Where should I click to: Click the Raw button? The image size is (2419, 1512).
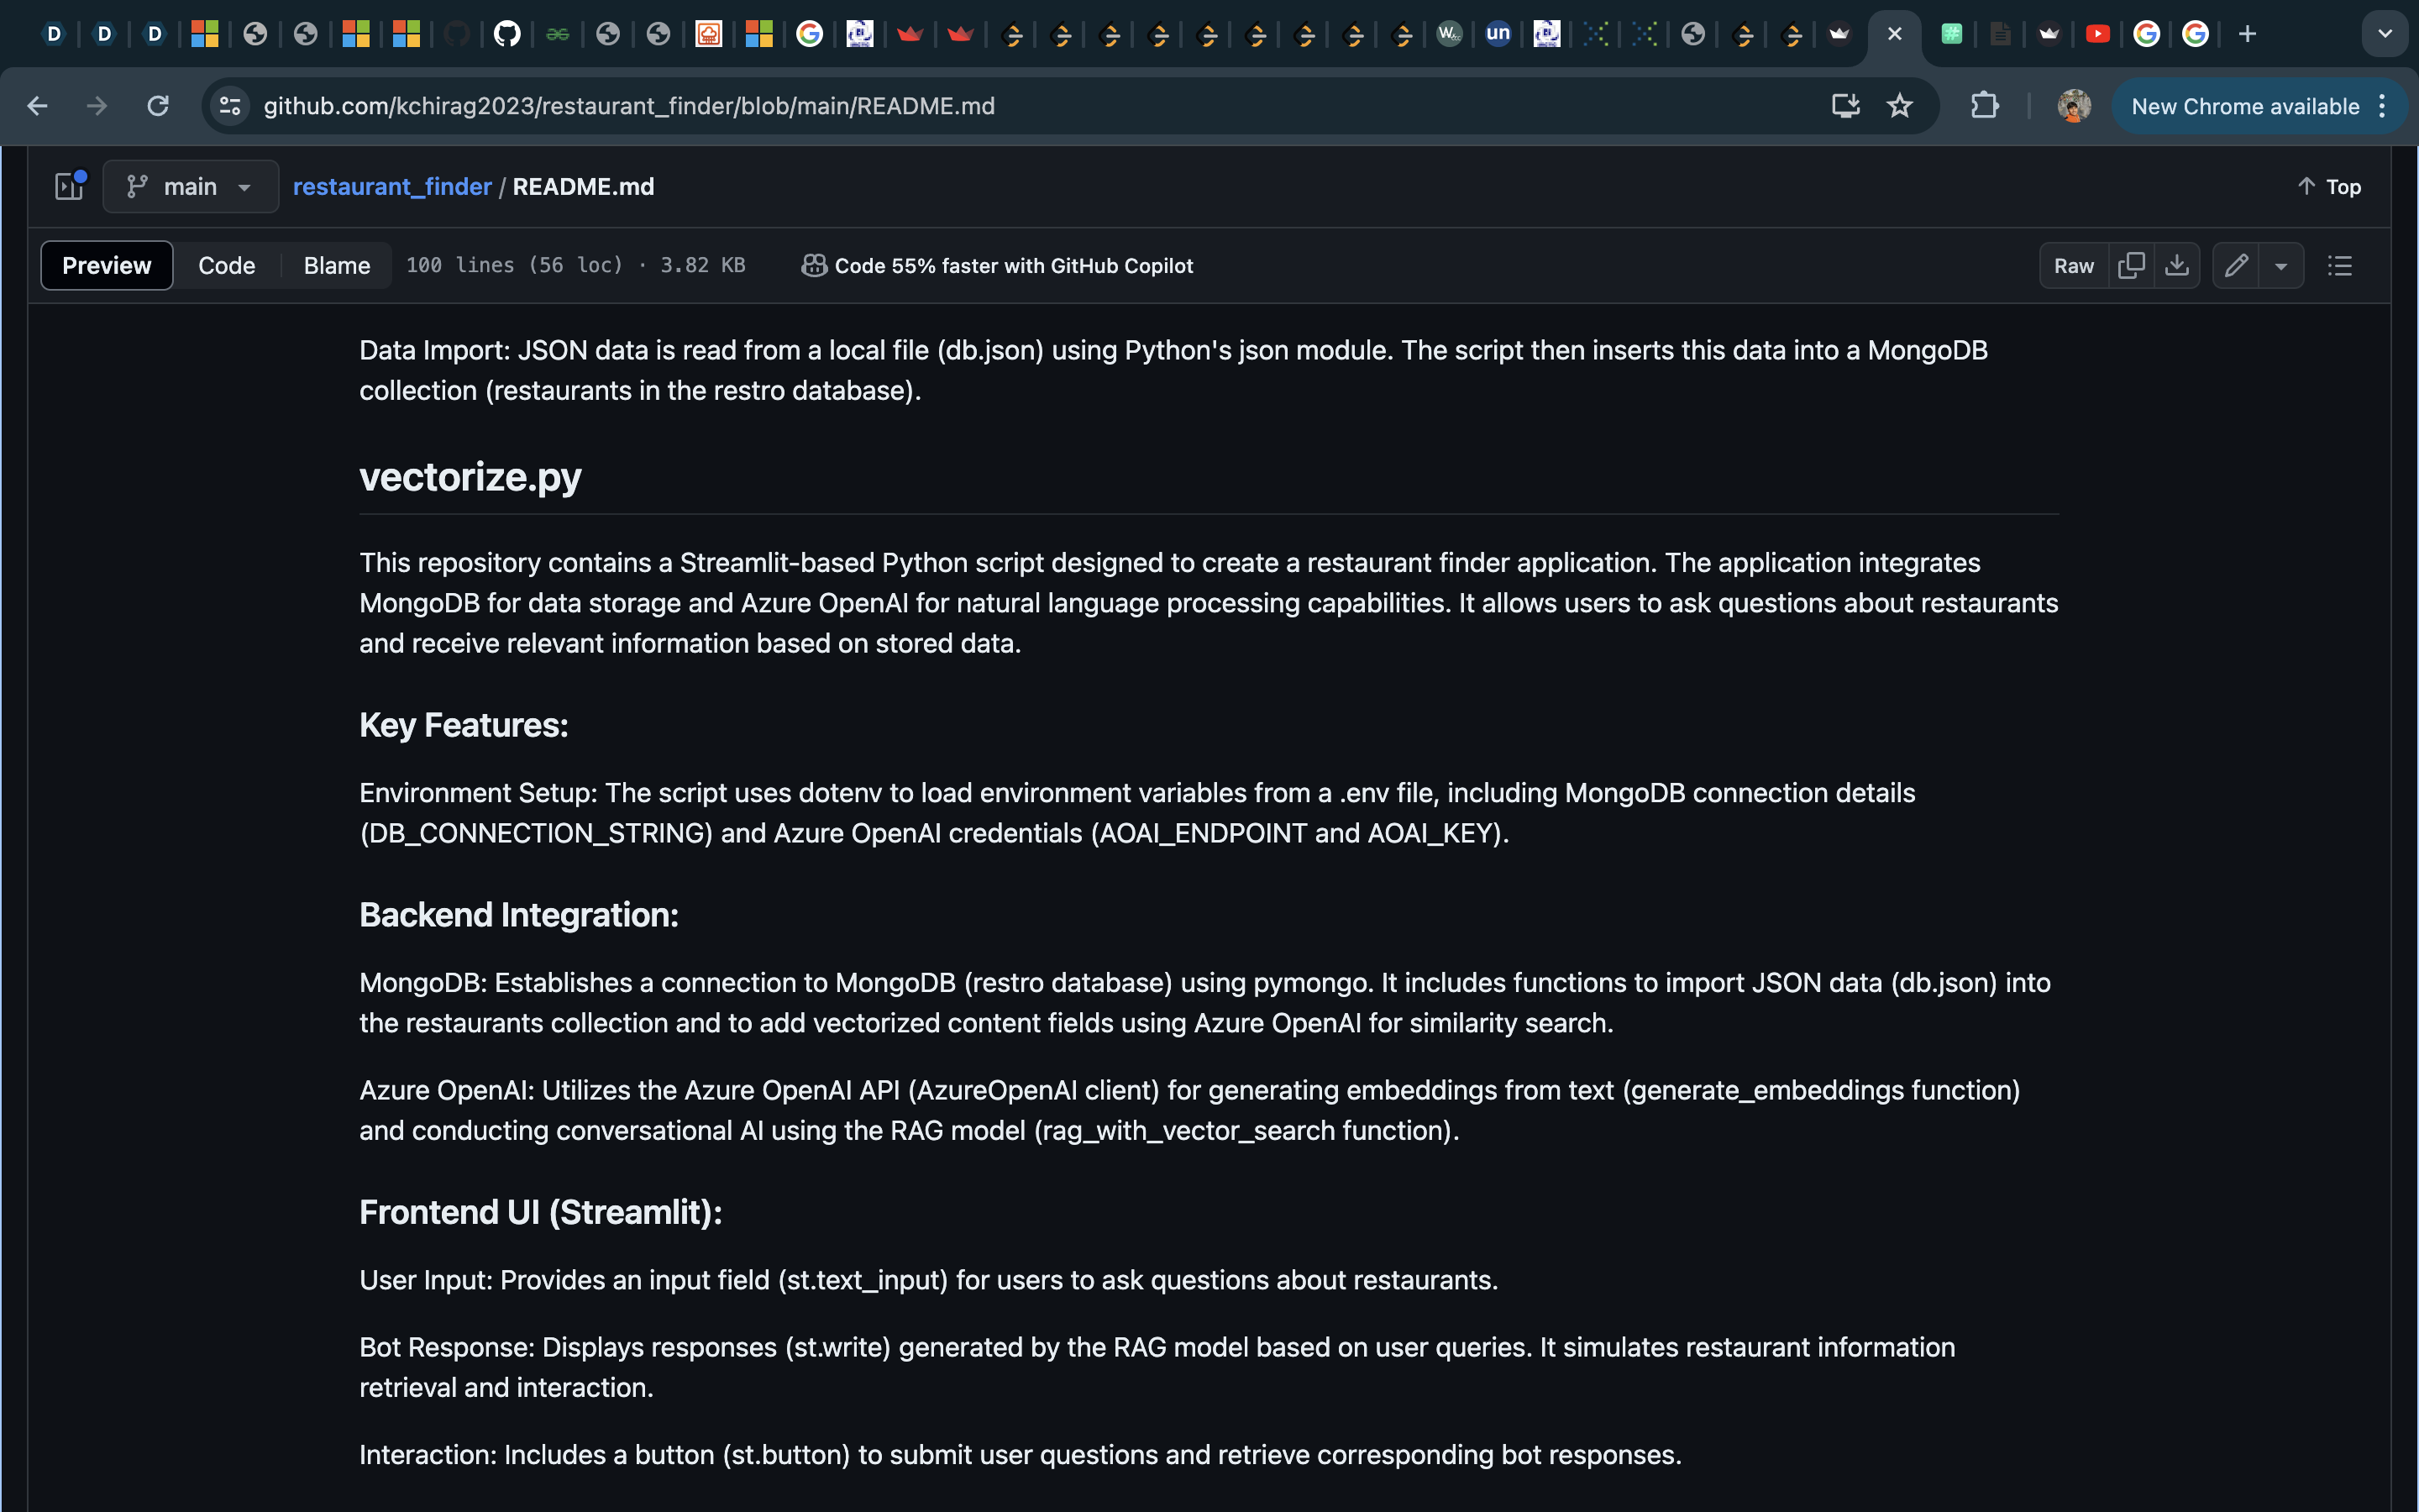click(x=2073, y=265)
